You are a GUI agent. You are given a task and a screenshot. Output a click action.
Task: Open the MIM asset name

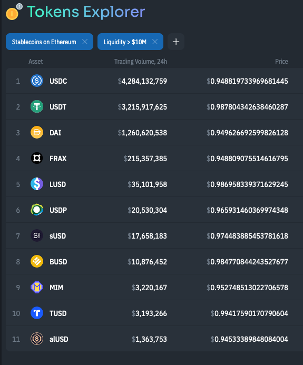(x=56, y=288)
